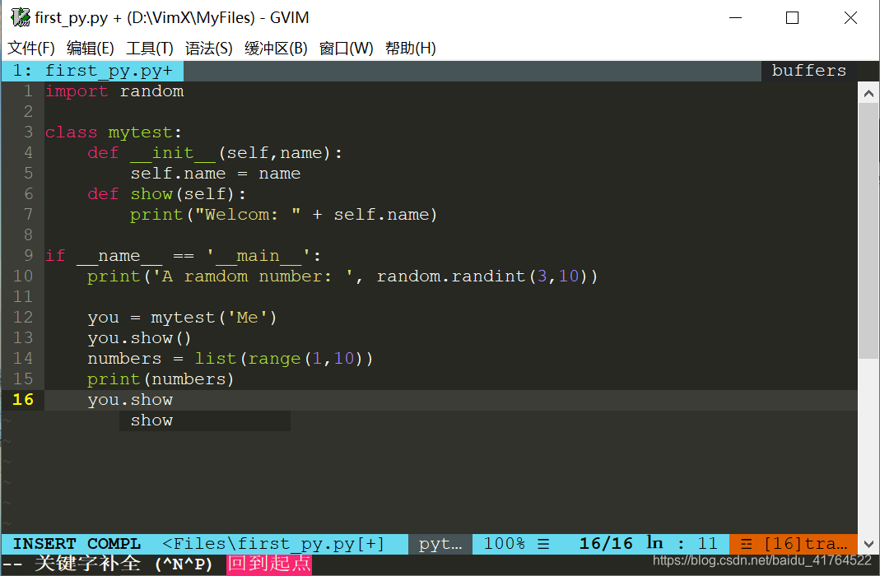Open the 文件(F) menu
The width and height of the screenshot is (880, 576).
click(31, 48)
